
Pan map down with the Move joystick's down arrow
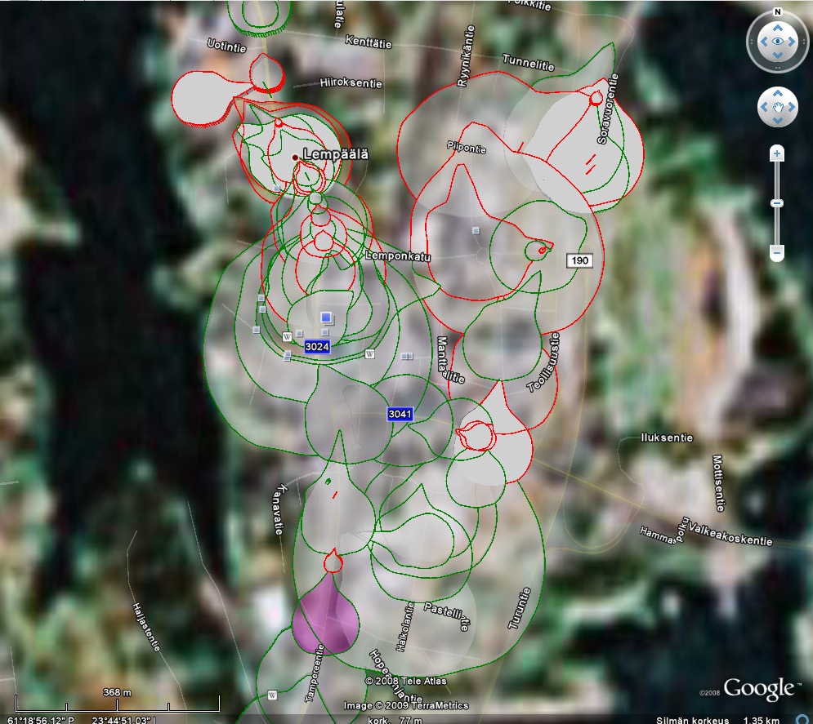point(777,120)
